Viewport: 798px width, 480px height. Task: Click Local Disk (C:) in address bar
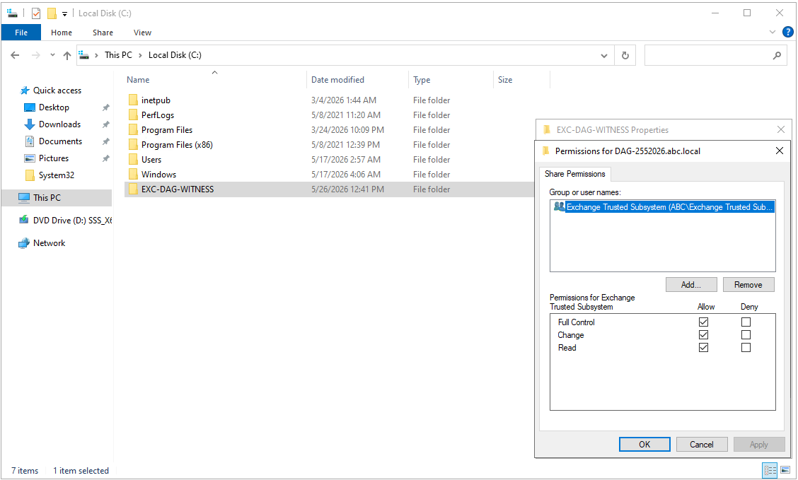pyautogui.click(x=175, y=55)
